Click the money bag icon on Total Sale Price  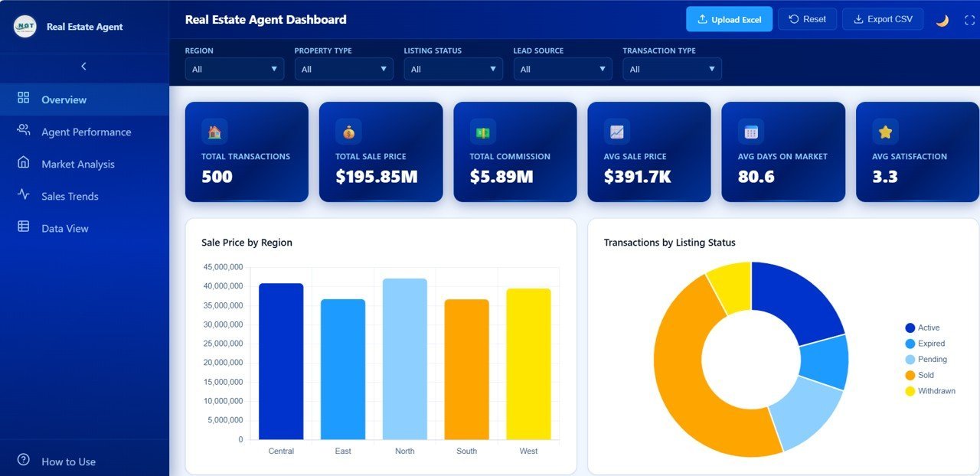pos(348,131)
